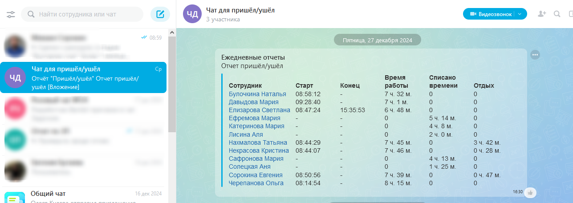Open Булочкина Наталья profile link

[257, 94]
